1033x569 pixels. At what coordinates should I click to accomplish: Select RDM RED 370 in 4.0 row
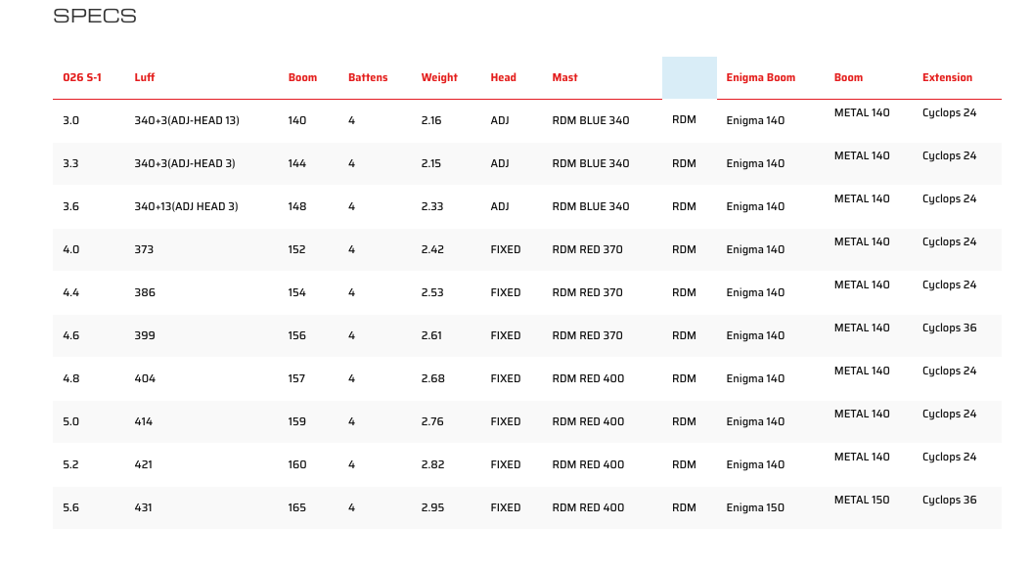[x=587, y=249]
